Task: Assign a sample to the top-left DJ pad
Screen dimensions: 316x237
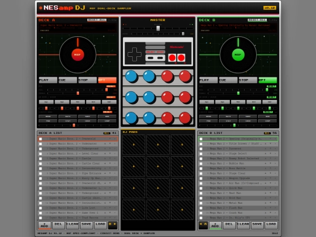Action: 133,145
